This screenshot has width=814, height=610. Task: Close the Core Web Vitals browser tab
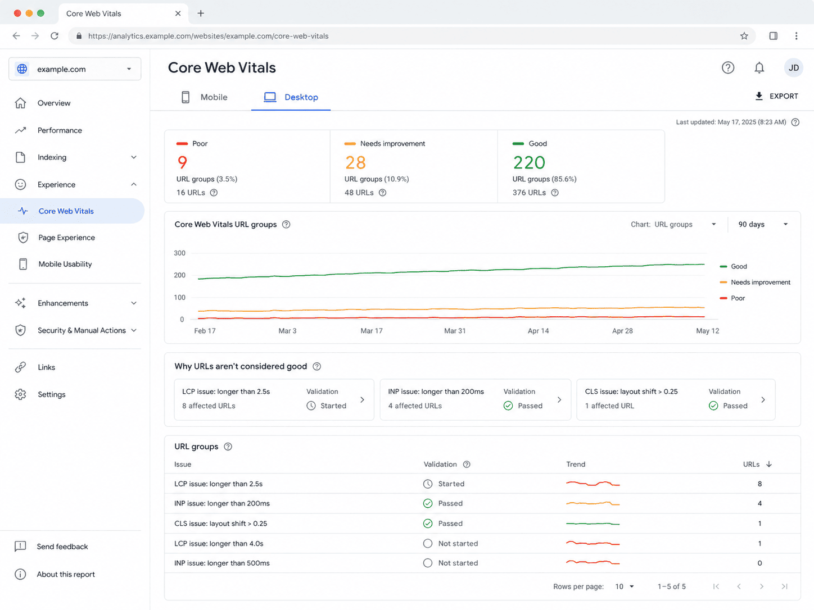point(178,13)
